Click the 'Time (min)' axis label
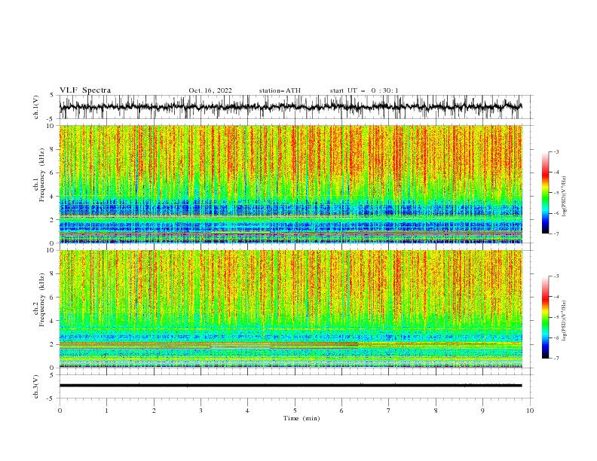597x461 pixels. (x=302, y=418)
